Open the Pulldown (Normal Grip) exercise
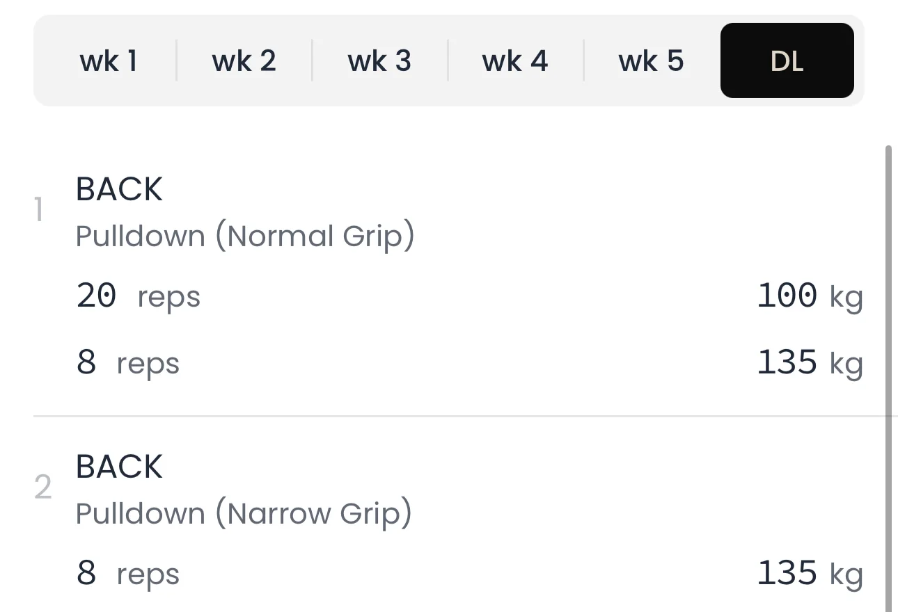 point(244,236)
